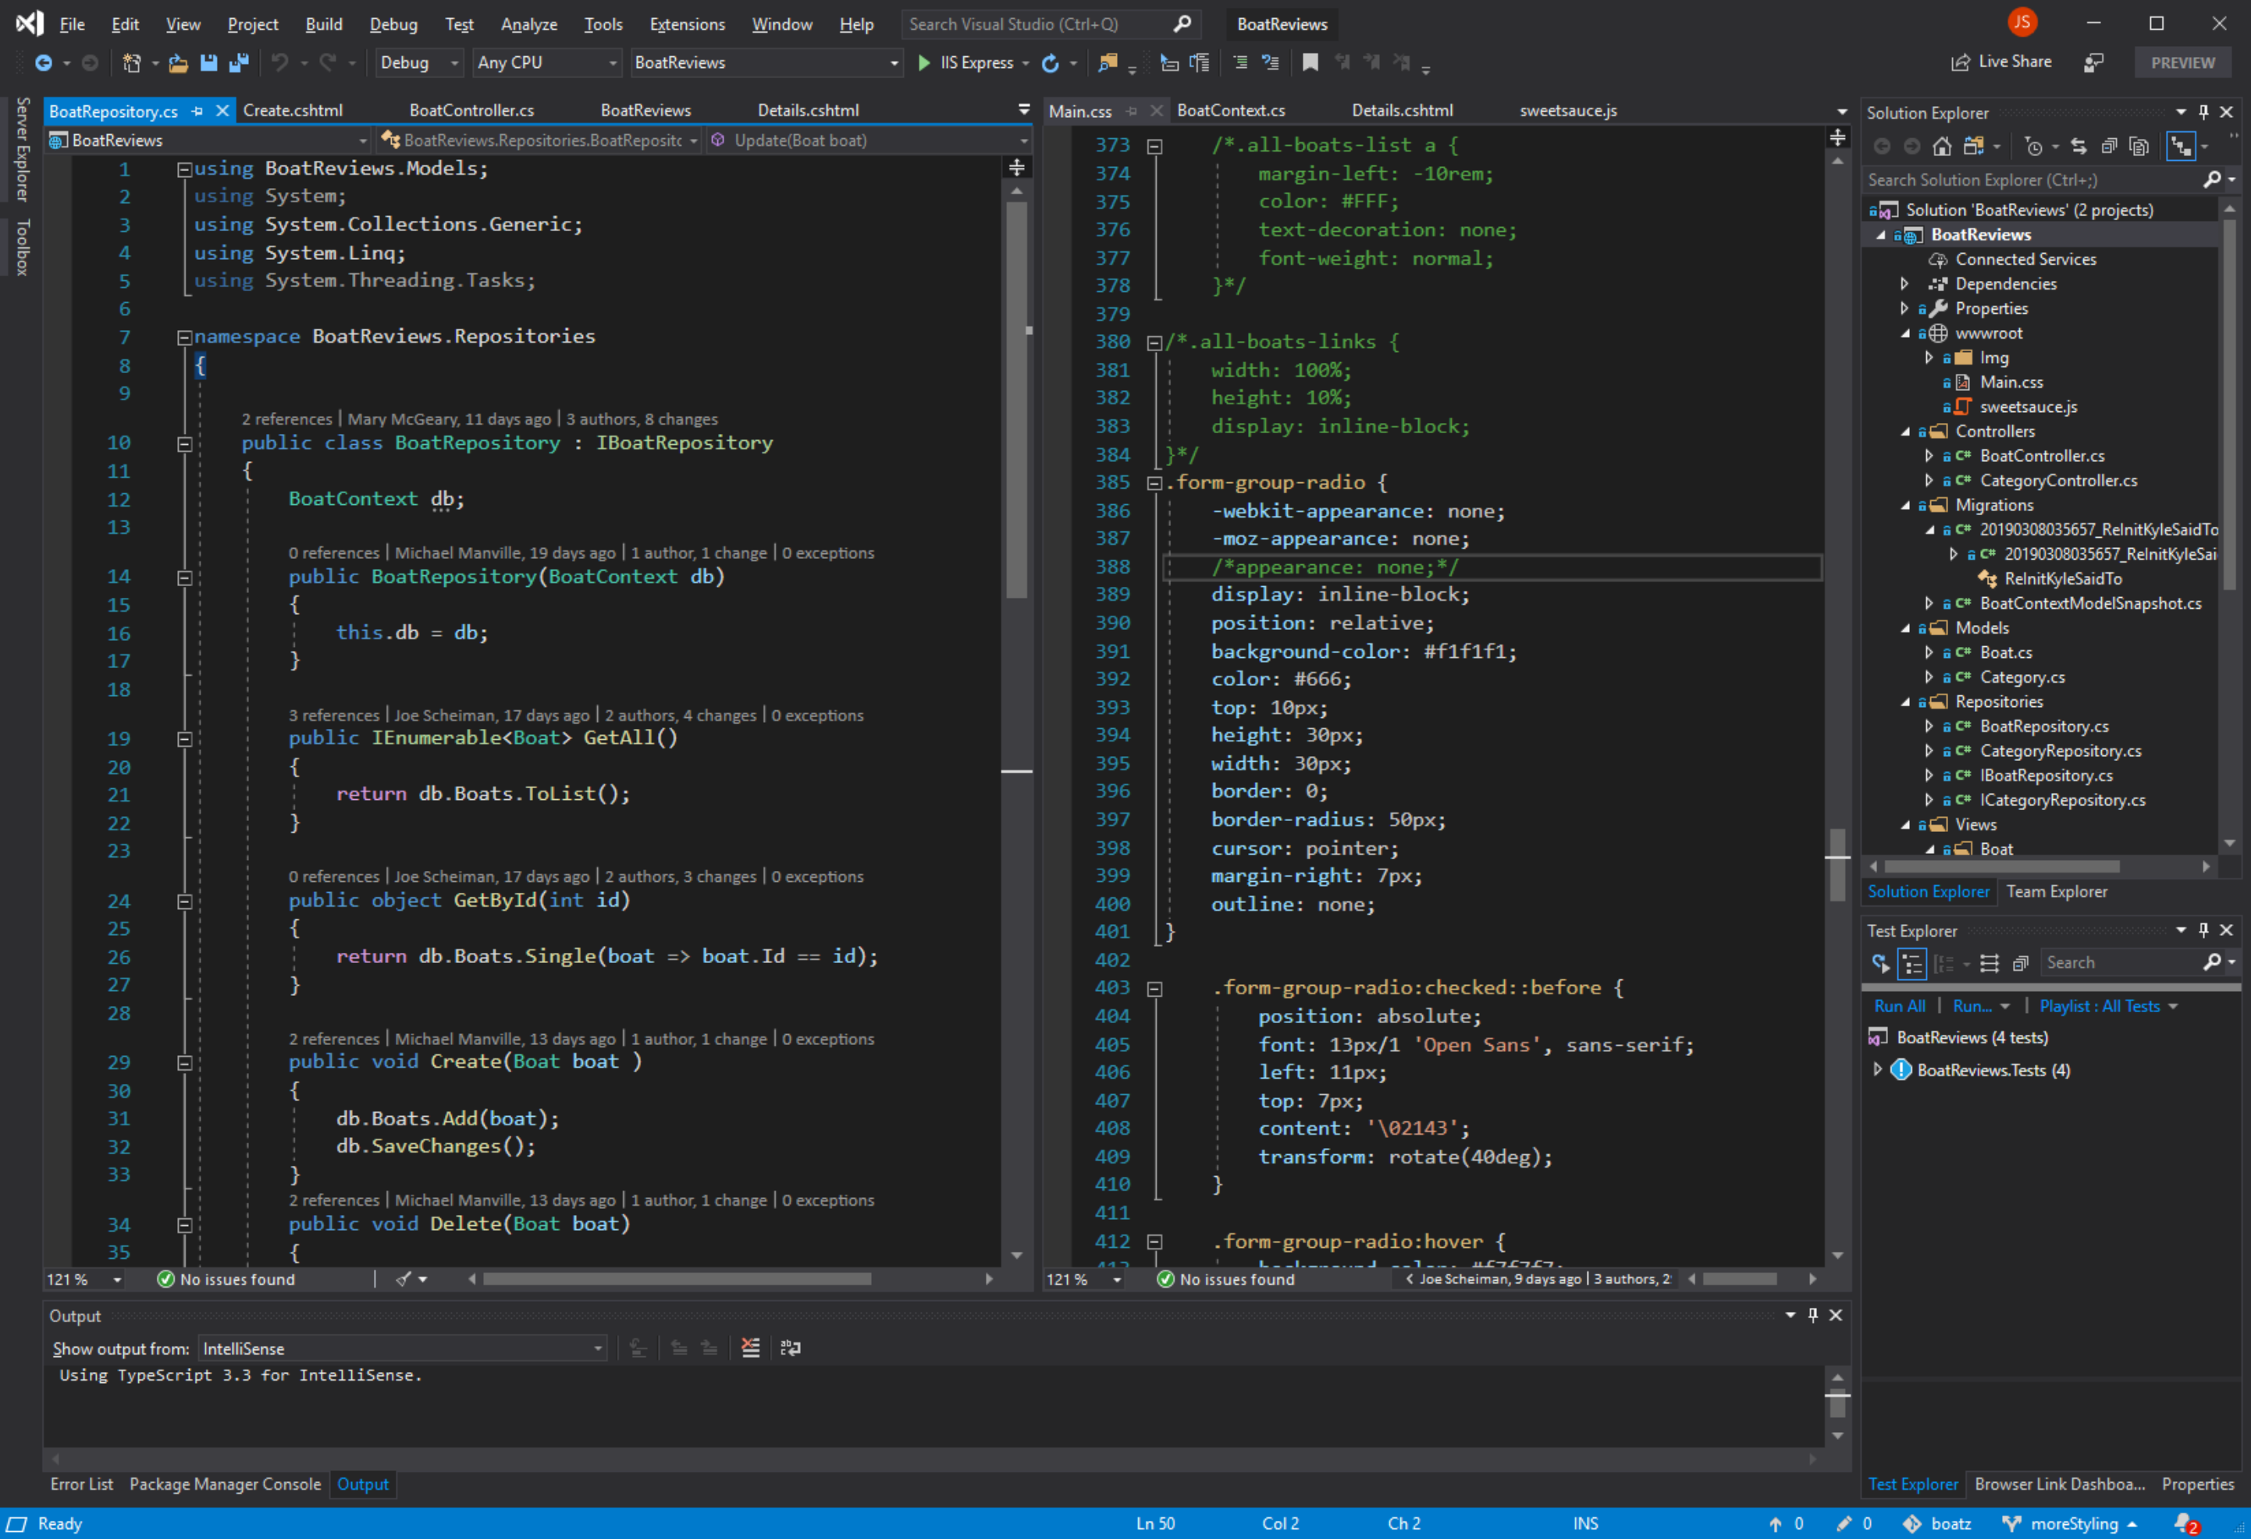Switch to the BoatController.cs tab
This screenshot has height=1539, width=2251.
(x=471, y=110)
